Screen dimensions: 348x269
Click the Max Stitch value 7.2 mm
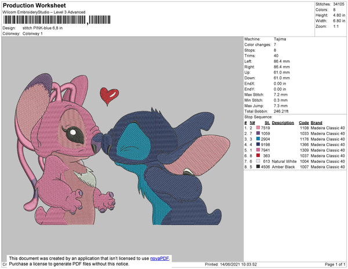(281, 94)
